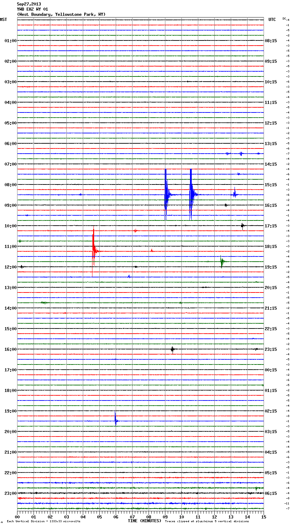Click minute 03 on the time axis

(66, 517)
